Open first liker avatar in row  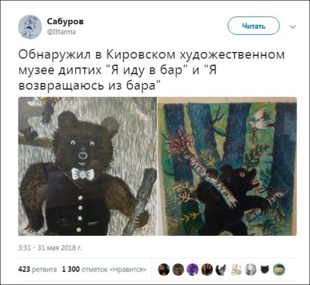pos(164,270)
